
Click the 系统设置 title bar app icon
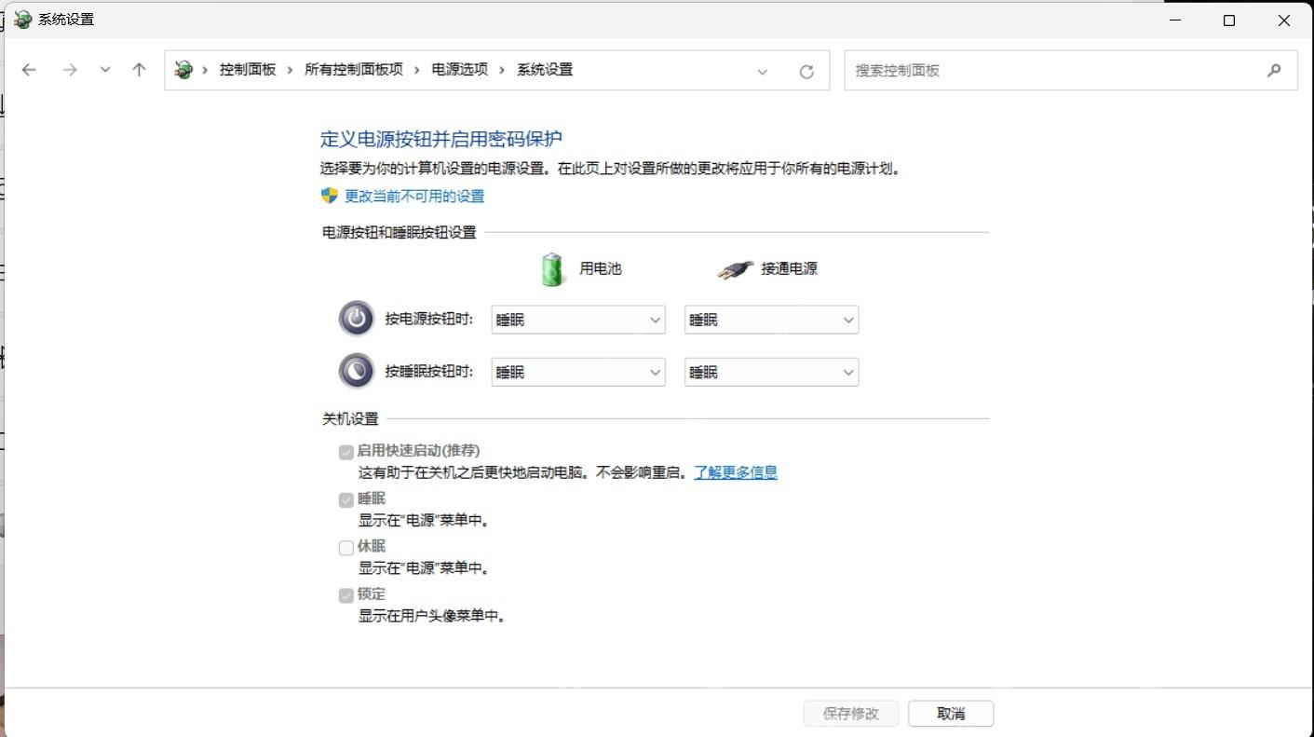click(x=22, y=20)
